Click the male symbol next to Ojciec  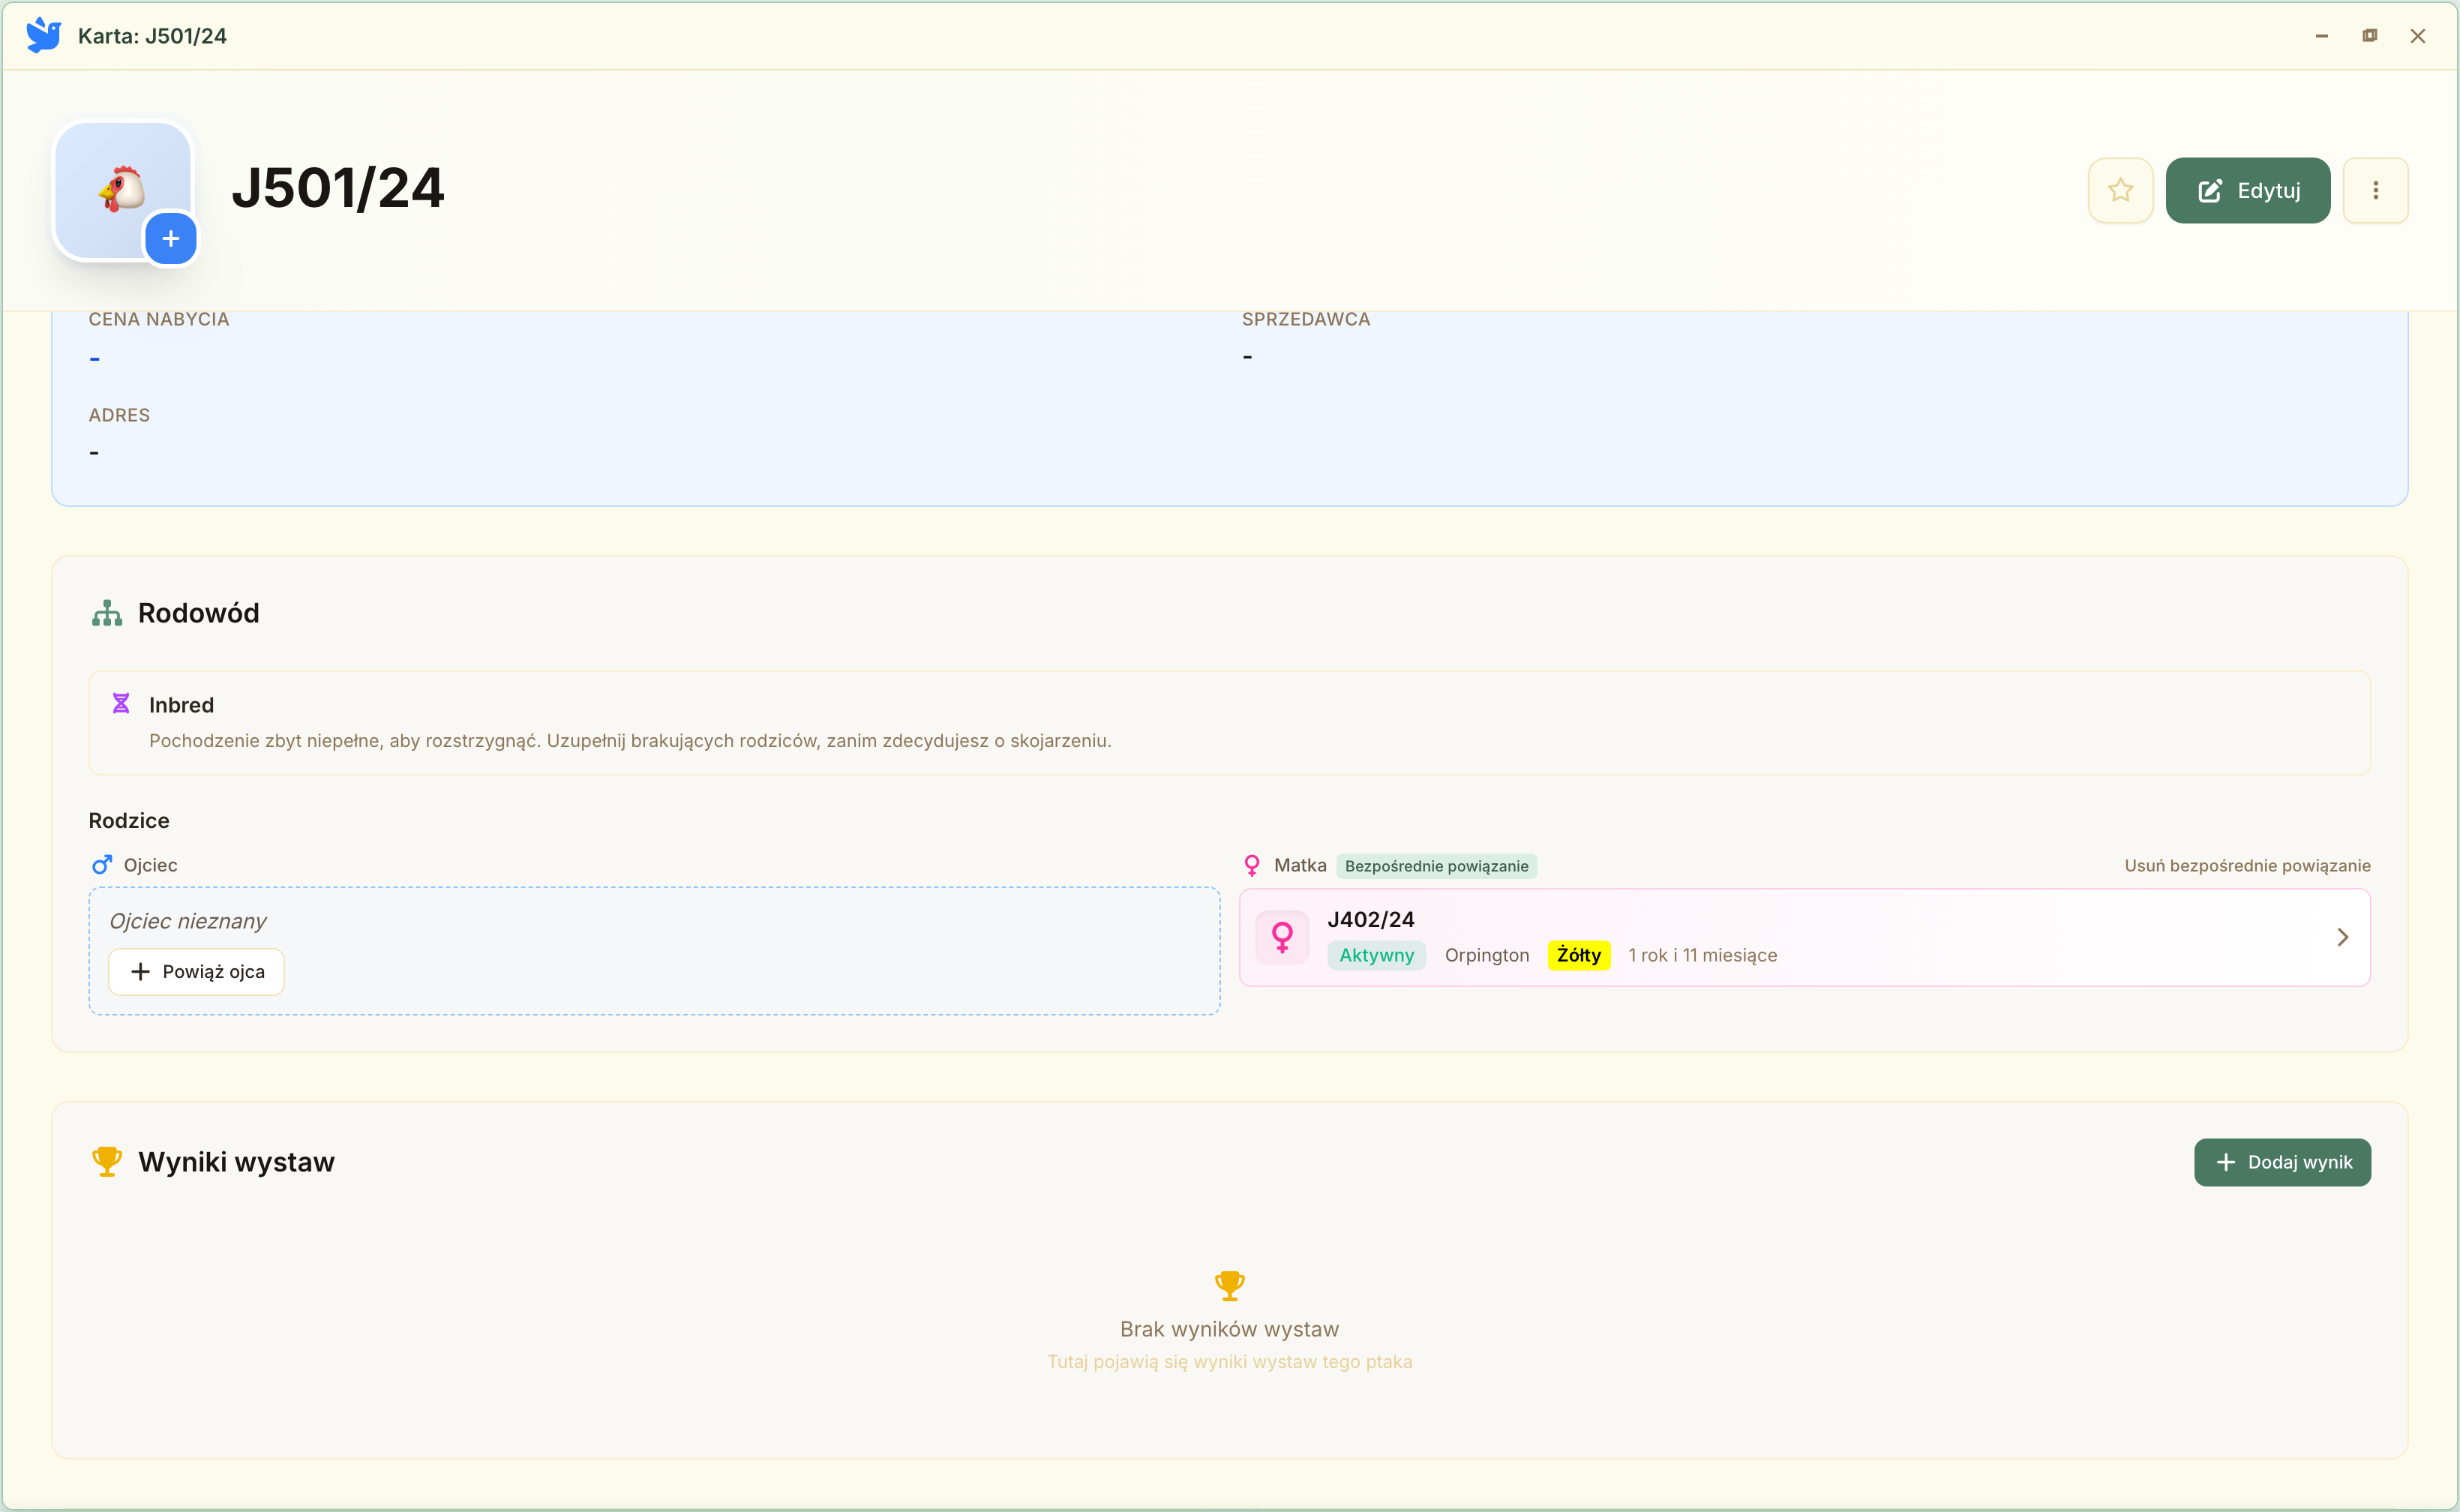coord(102,865)
